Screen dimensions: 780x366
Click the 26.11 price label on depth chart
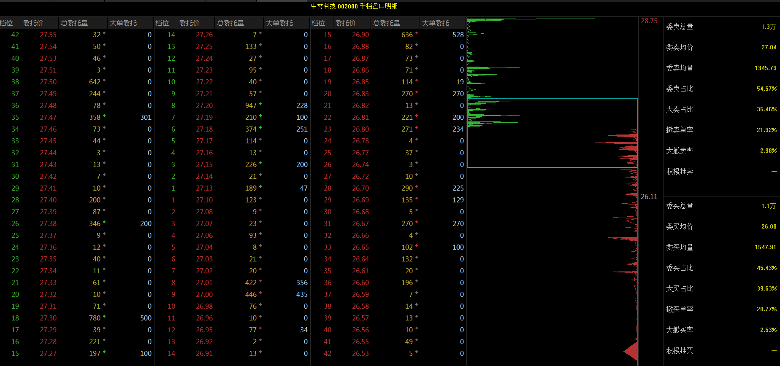tap(649, 196)
